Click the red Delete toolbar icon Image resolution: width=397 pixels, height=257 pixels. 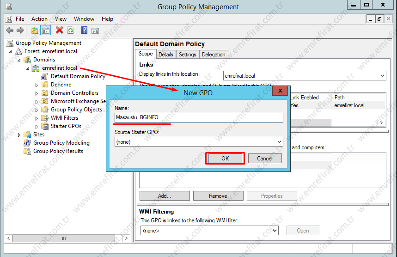coord(59,31)
